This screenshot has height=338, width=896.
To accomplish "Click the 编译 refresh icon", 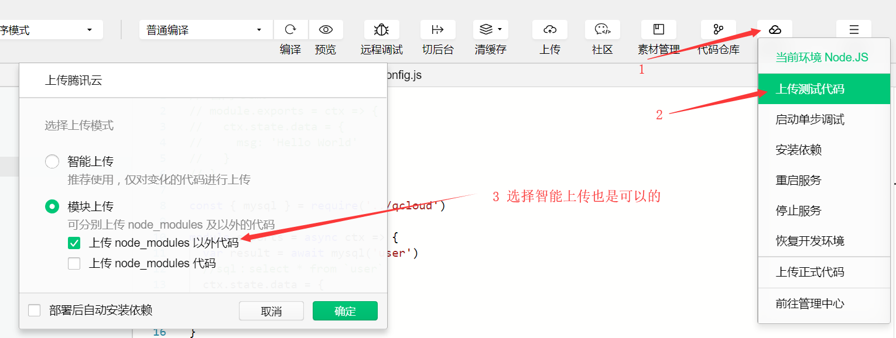I will pyautogui.click(x=290, y=30).
